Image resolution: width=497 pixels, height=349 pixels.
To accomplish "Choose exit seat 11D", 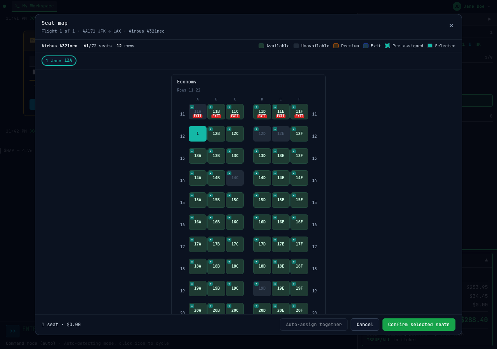I will click(262, 112).
